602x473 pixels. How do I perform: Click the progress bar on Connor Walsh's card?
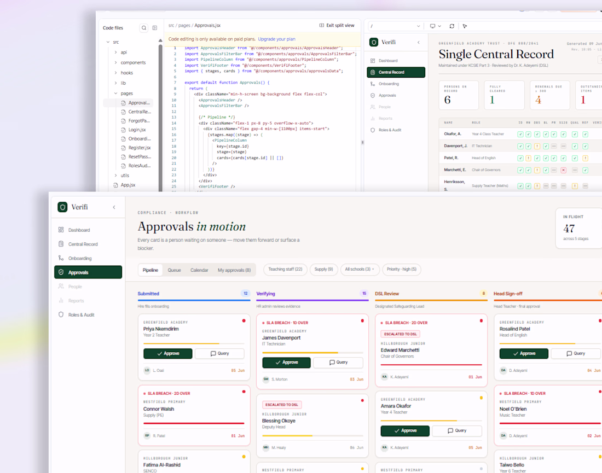[x=194, y=423]
